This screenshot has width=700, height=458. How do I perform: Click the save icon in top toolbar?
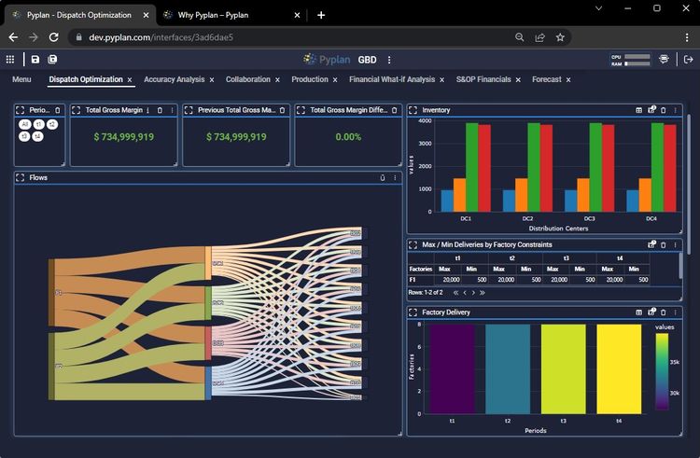[35, 59]
